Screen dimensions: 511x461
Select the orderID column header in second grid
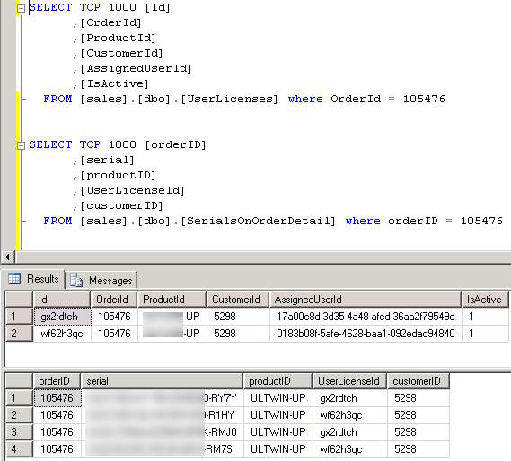tap(57, 381)
